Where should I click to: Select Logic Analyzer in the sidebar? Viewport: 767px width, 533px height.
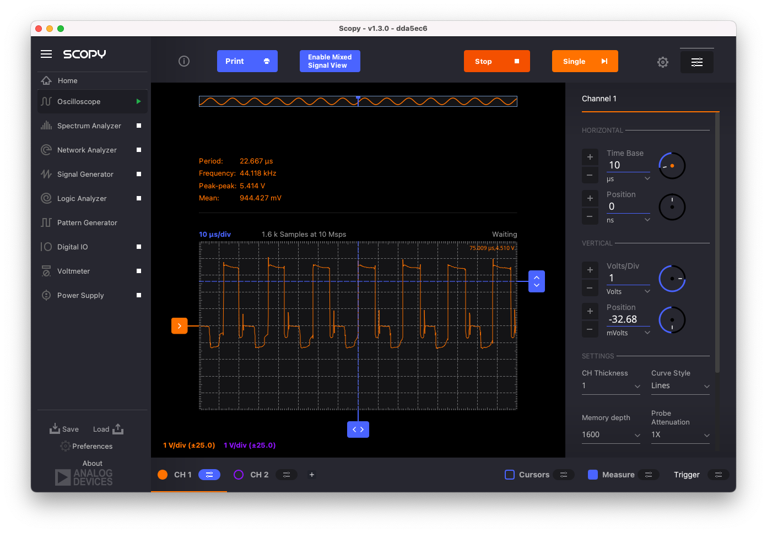coord(93,198)
